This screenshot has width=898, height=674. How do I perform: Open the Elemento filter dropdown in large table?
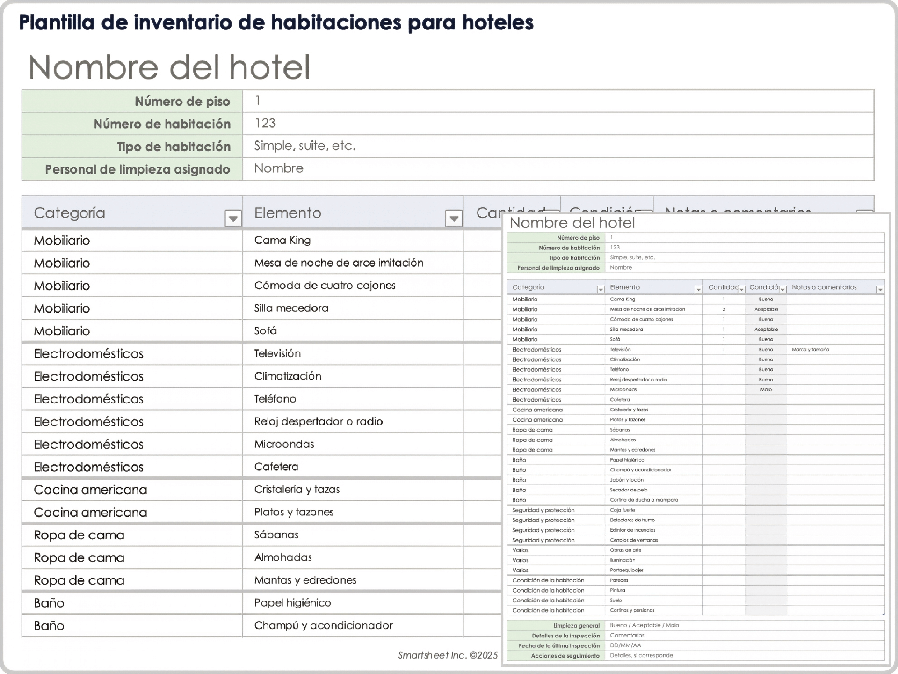coord(454,218)
